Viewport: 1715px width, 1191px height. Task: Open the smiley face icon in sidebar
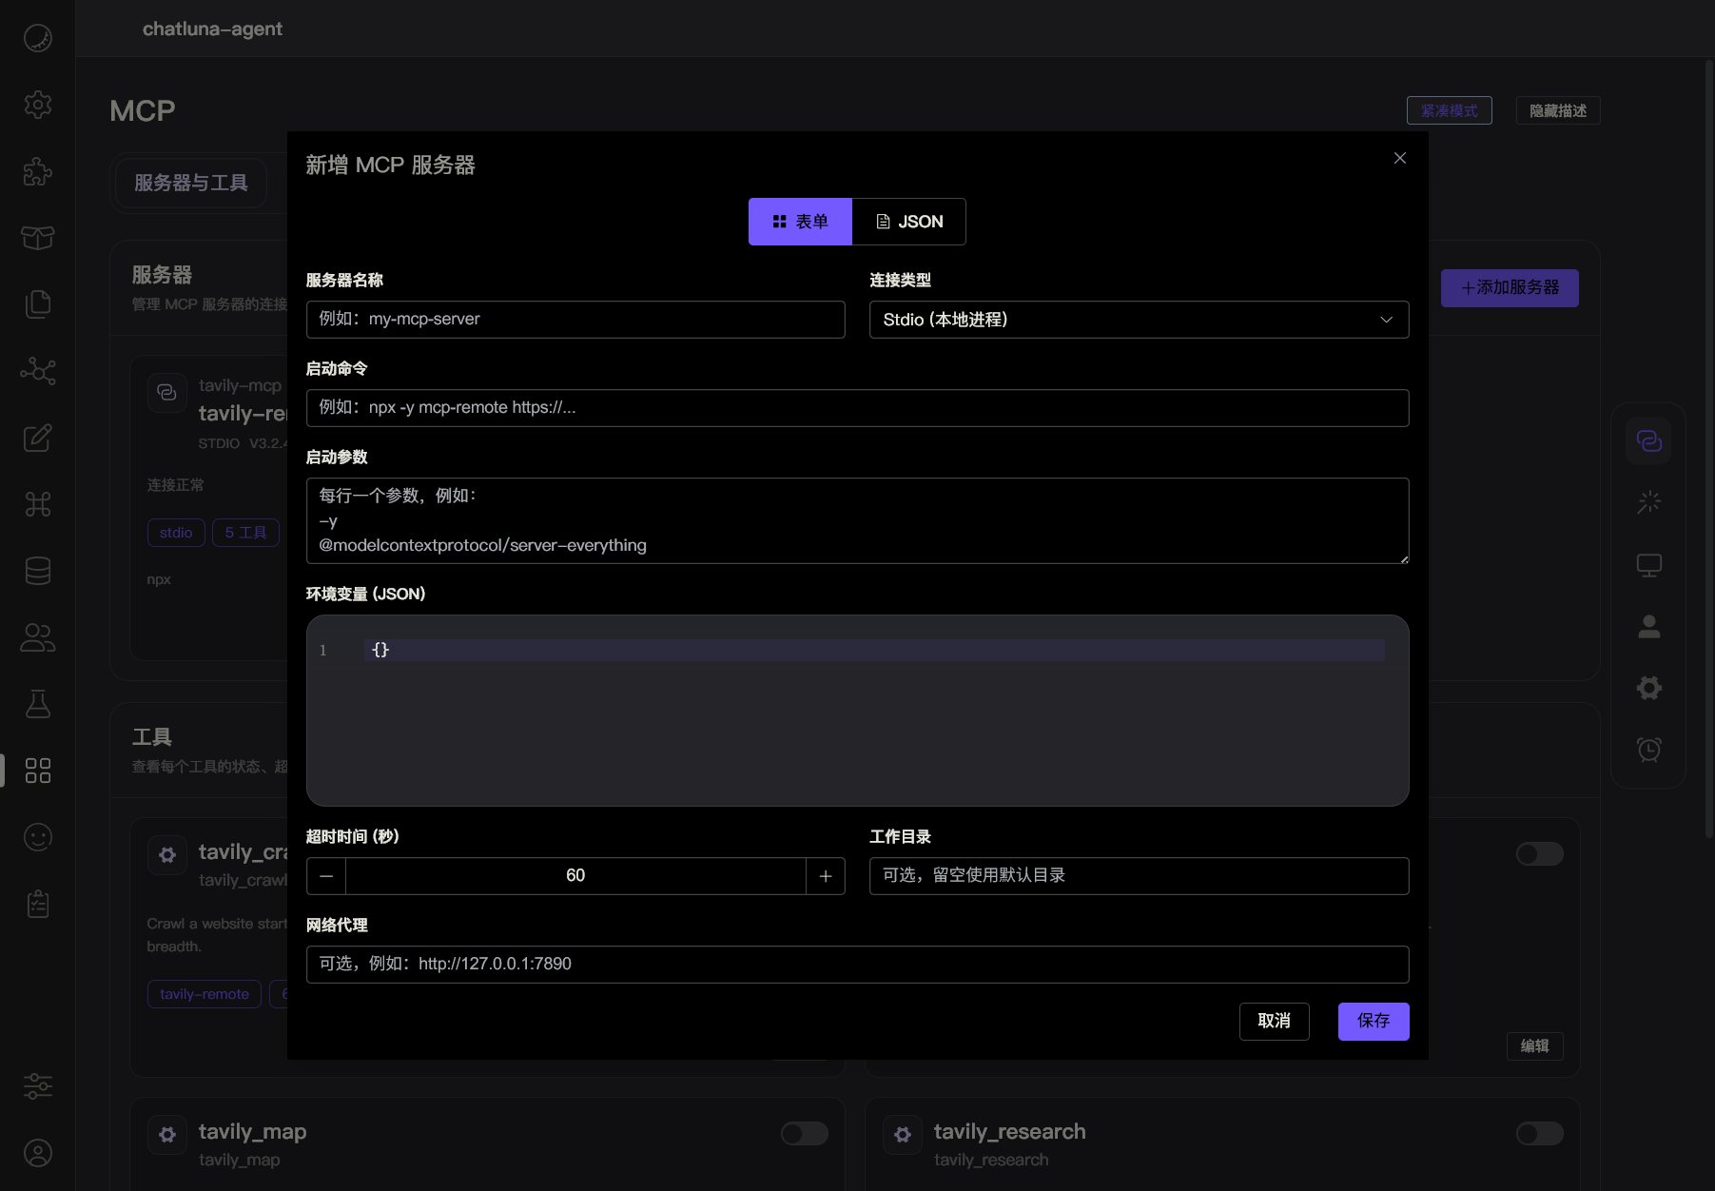coord(37,837)
